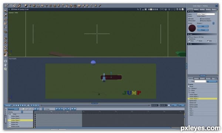Select the Hide backfaces radio button
The width and height of the screenshot is (222, 133).
click(x=208, y=41)
